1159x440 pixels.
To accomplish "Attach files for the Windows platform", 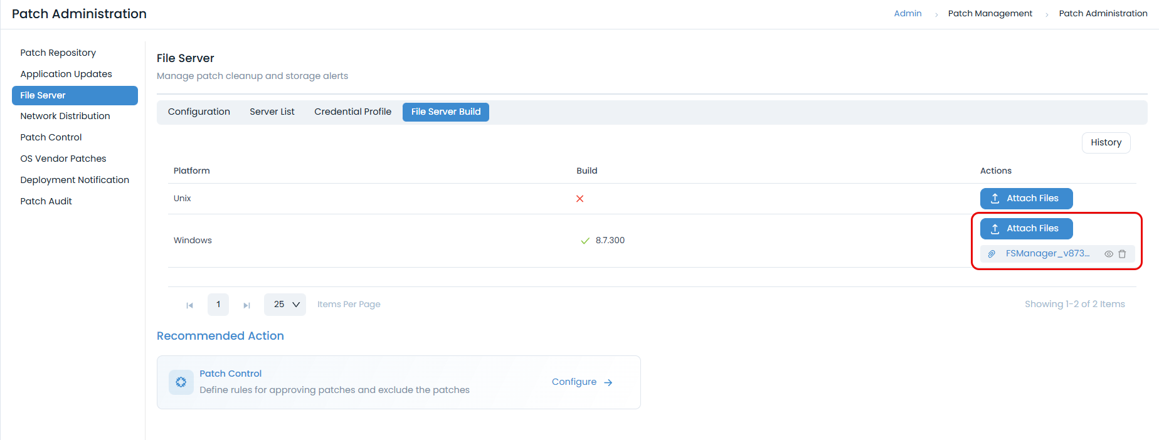I will coord(1026,229).
